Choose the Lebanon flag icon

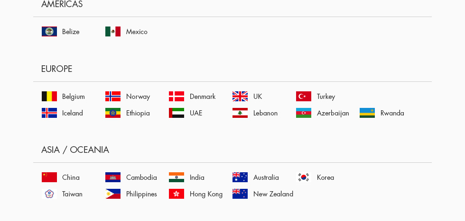coord(240,113)
